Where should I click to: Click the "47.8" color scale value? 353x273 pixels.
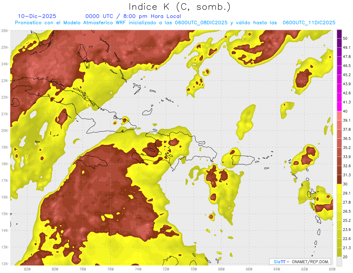click(347, 57)
